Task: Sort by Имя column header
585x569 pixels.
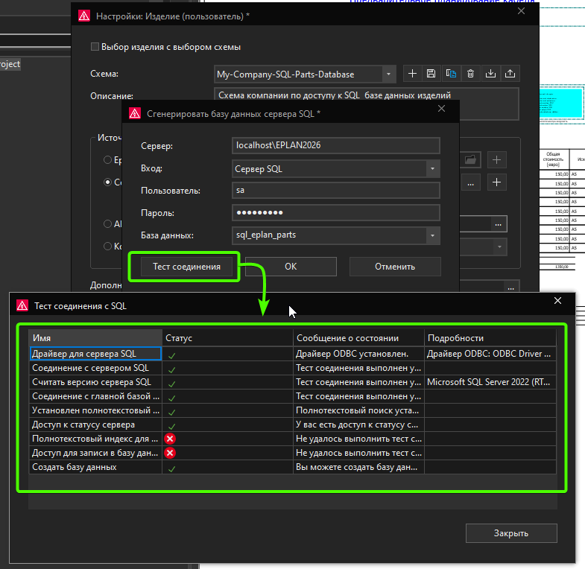Action: pos(95,338)
